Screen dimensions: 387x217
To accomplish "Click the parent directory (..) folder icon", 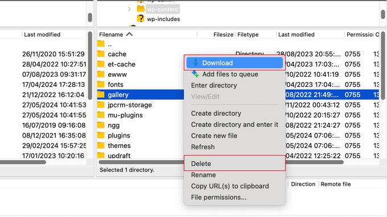I will click(101, 44).
